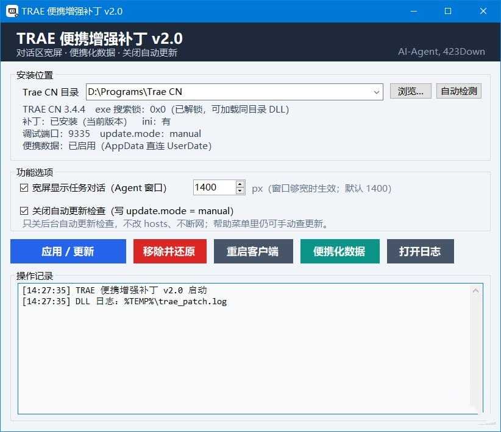Click '补丁: 已安装 (当前版本)' status text
Screen dimensions: 501x432
(x=75, y=122)
